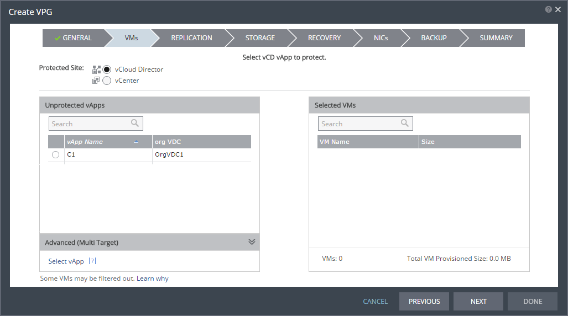Image resolution: width=568 pixels, height=316 pixels.
Task: Go to the GENERAL step
Action: [x=74, y=38]
